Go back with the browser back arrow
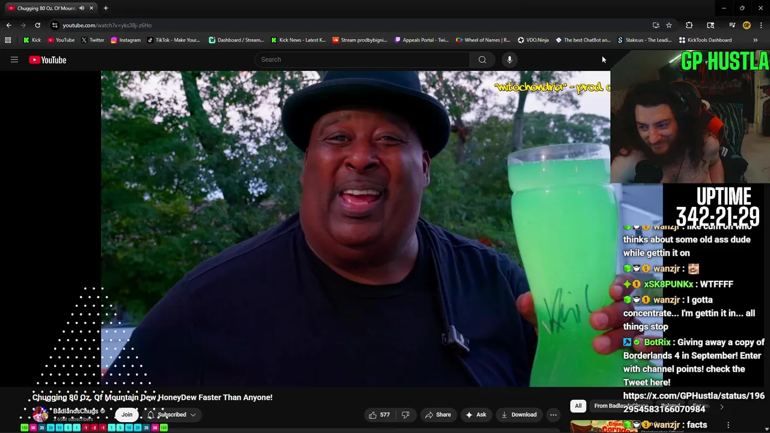 pos(8,25)
